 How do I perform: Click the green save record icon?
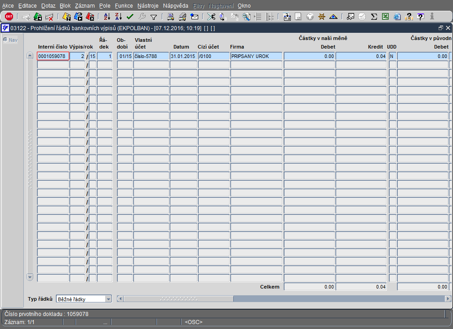point(38,17)
